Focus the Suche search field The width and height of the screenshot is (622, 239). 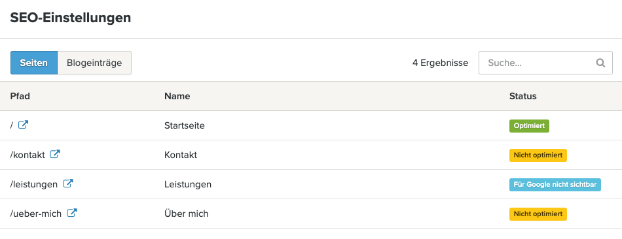(545, 63)
